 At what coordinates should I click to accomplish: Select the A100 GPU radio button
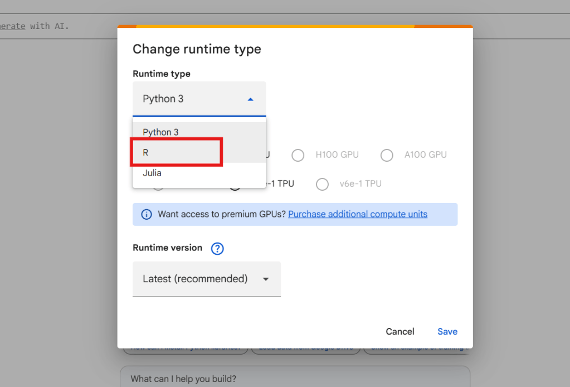(x=387, y=155)
